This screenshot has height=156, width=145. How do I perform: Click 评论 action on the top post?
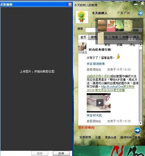click(132, 45)
